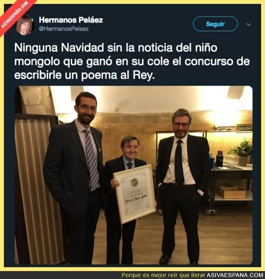The height and width of the screenshot is (279, 265).
Task: Click the black tie on the right man
Action: click(179, 162)
